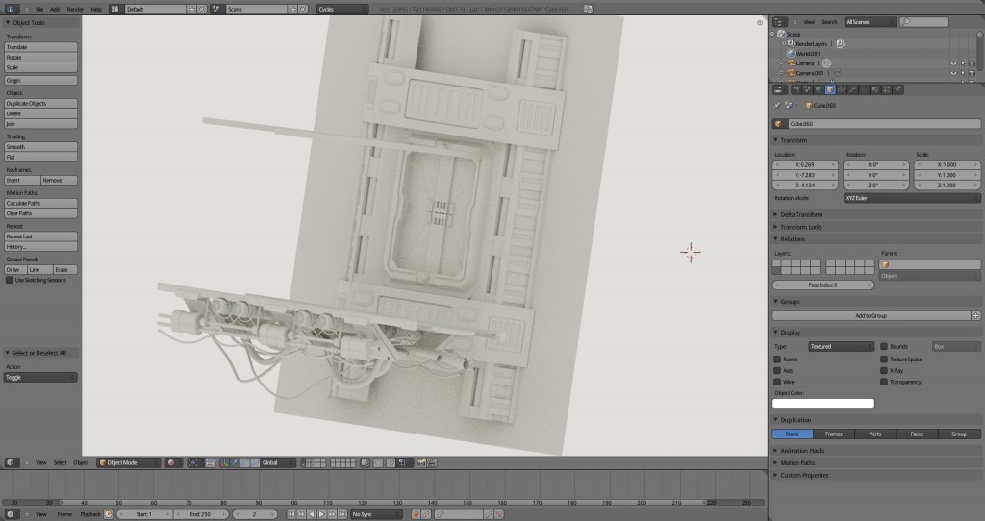The height and width of the screenshot is (521, 985).
Task: Toggle visibility eye for Camera object
Action: click(x=954, y=63)
